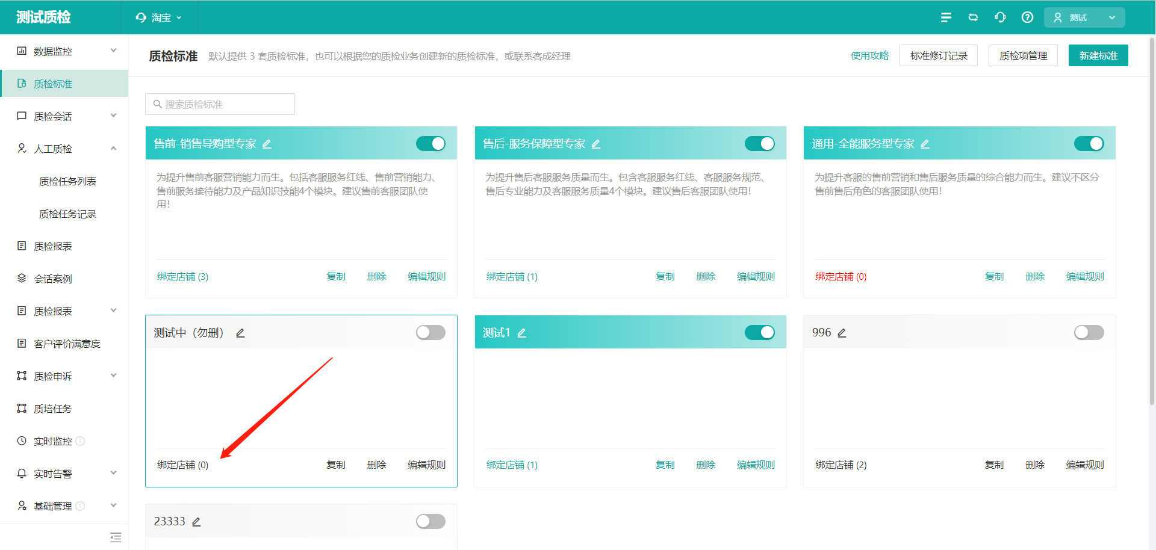Viewport: 1156px width, 550px height.
Task: Enable the 23333 standard switch
Action: [x=430, y=522]
